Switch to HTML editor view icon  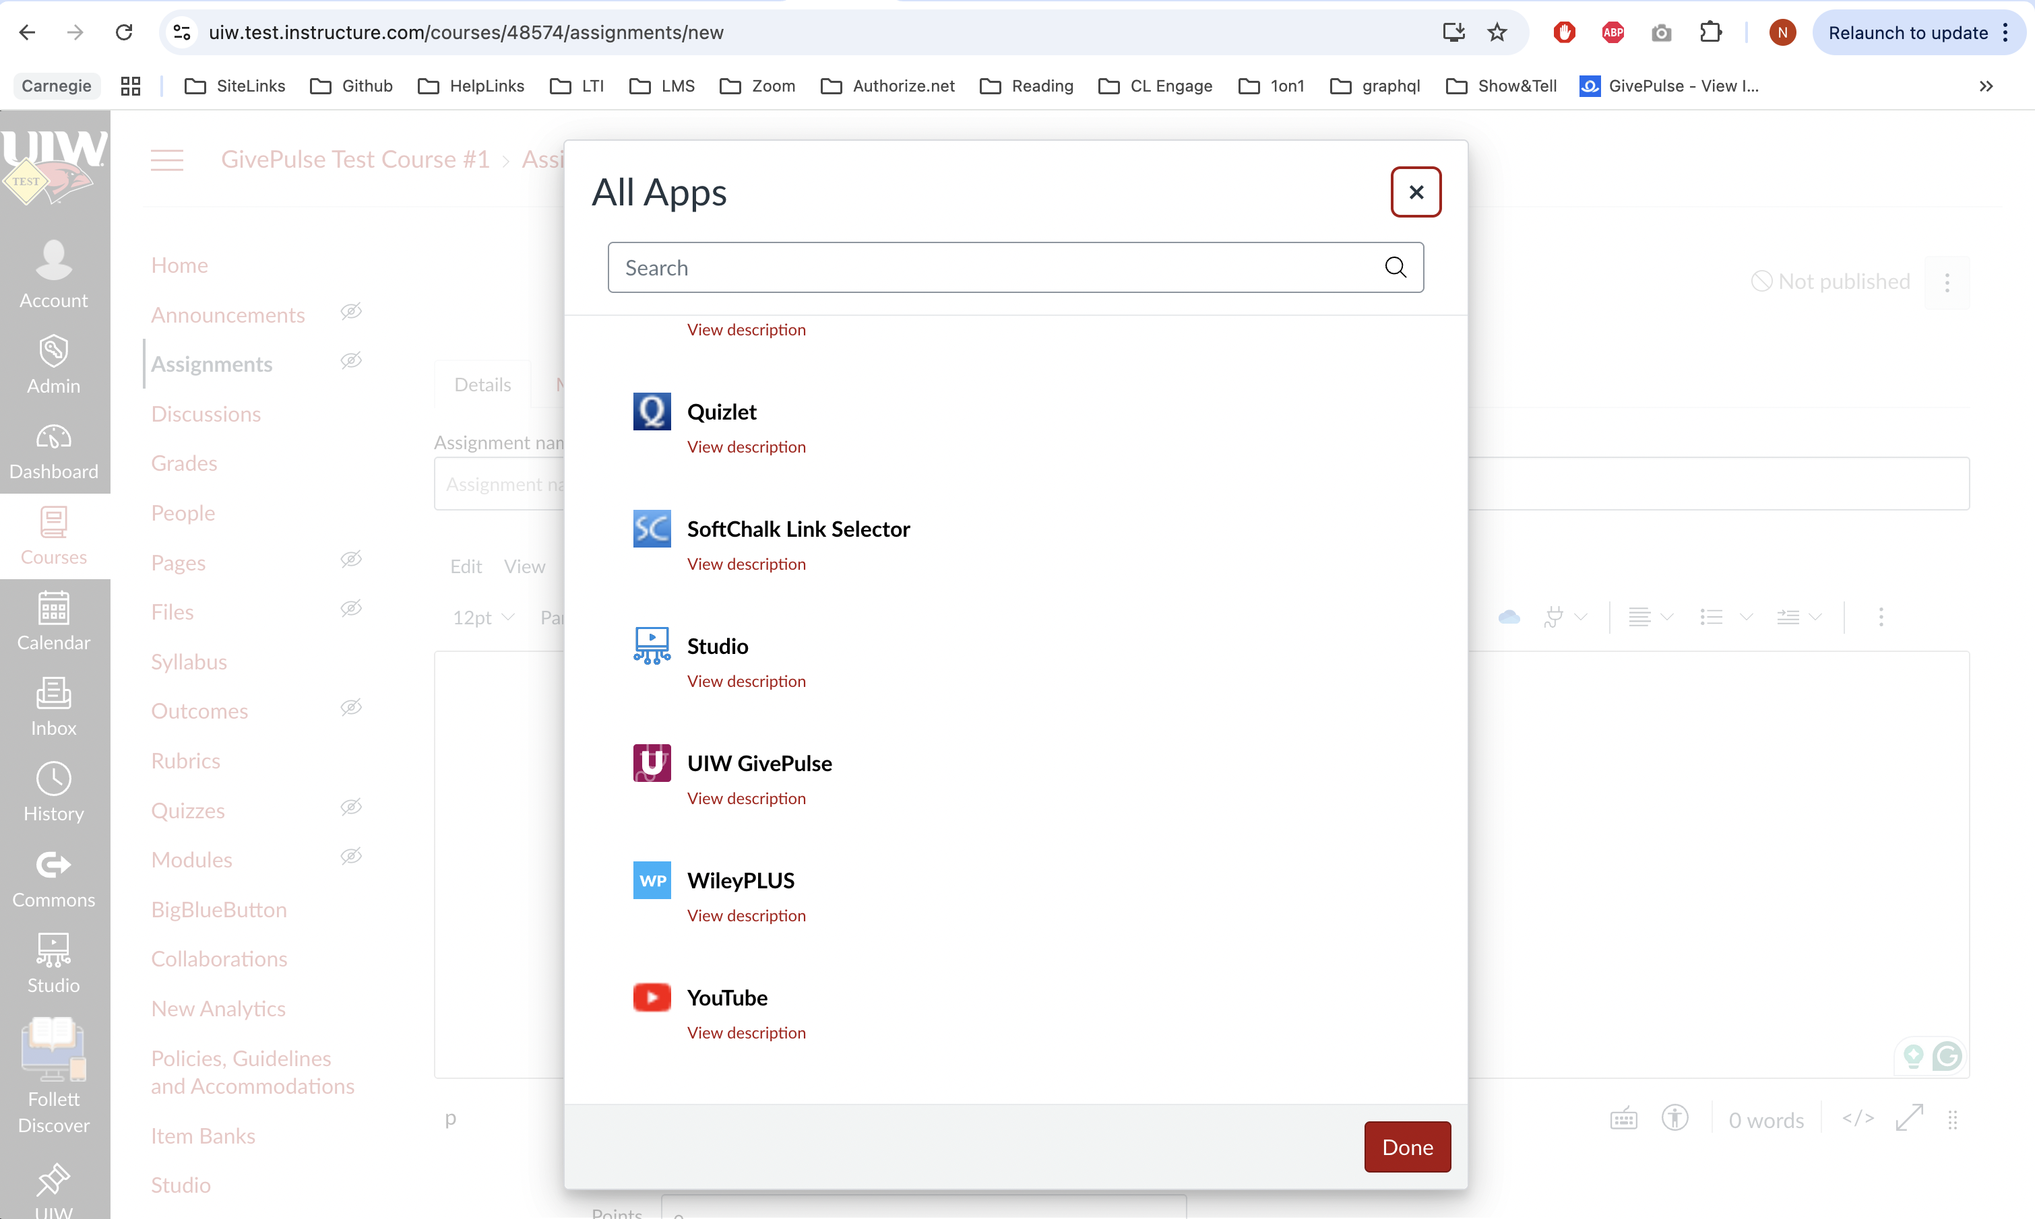pos(1858,1119)
